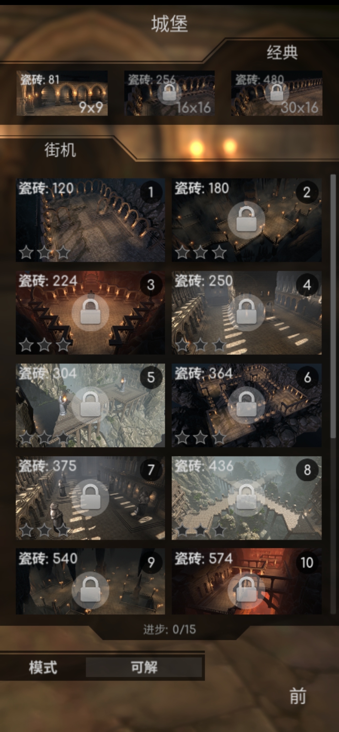Tap the lock icon on level 3
The width and height of the screenshot is (339, 732).
pos(90,312)
